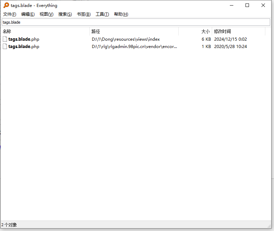The height and width of the screenshot is (231, 274).
Task: Click the 6 KB size cell
Action: [x=206, y=39]
